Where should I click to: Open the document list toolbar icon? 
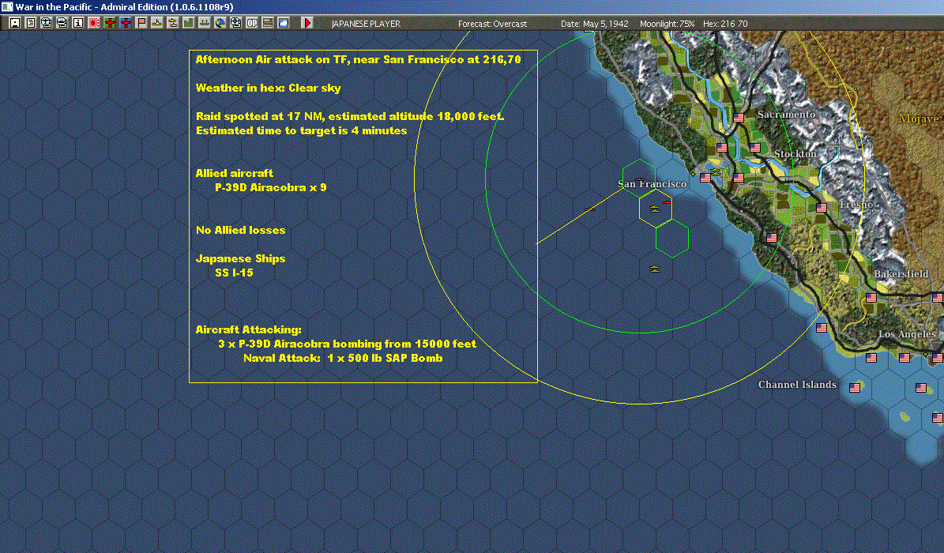(31, 23)
